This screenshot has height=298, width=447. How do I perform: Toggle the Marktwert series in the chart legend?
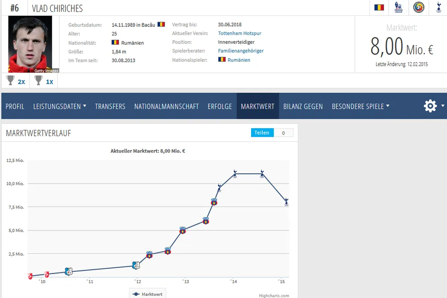point(147,294)
